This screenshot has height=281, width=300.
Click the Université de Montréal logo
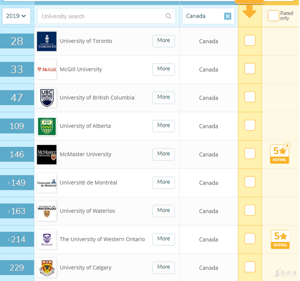click(x=47, y=183)
